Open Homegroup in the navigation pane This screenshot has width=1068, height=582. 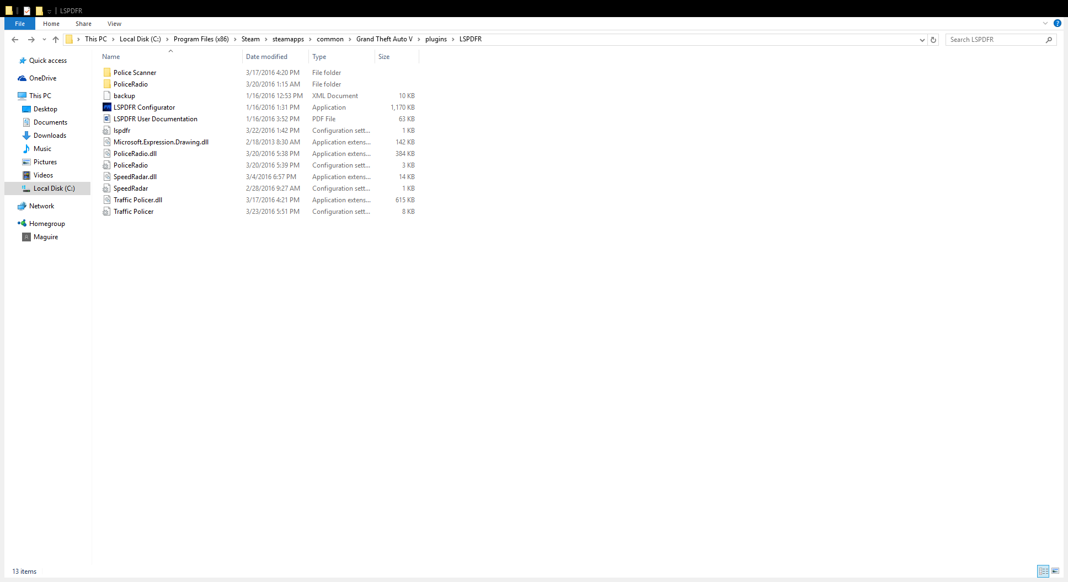pos(47,224)
